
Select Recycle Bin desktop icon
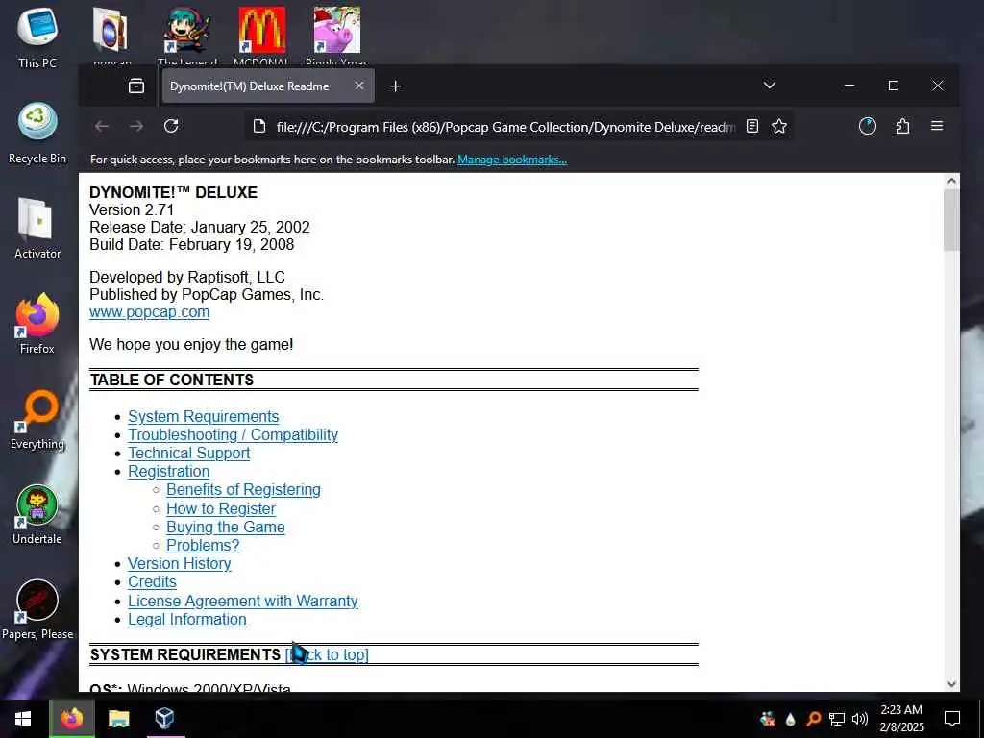click(37, 133)
